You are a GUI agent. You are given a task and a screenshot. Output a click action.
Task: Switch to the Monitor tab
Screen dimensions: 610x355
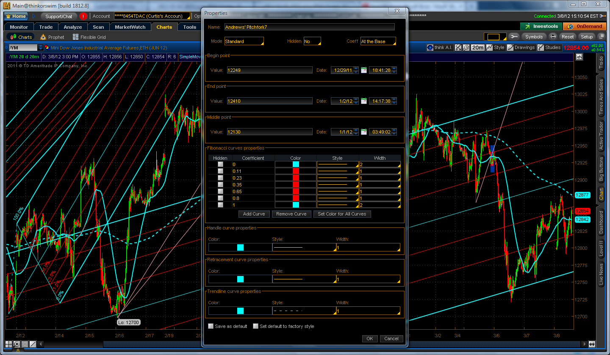pos(19,27)
